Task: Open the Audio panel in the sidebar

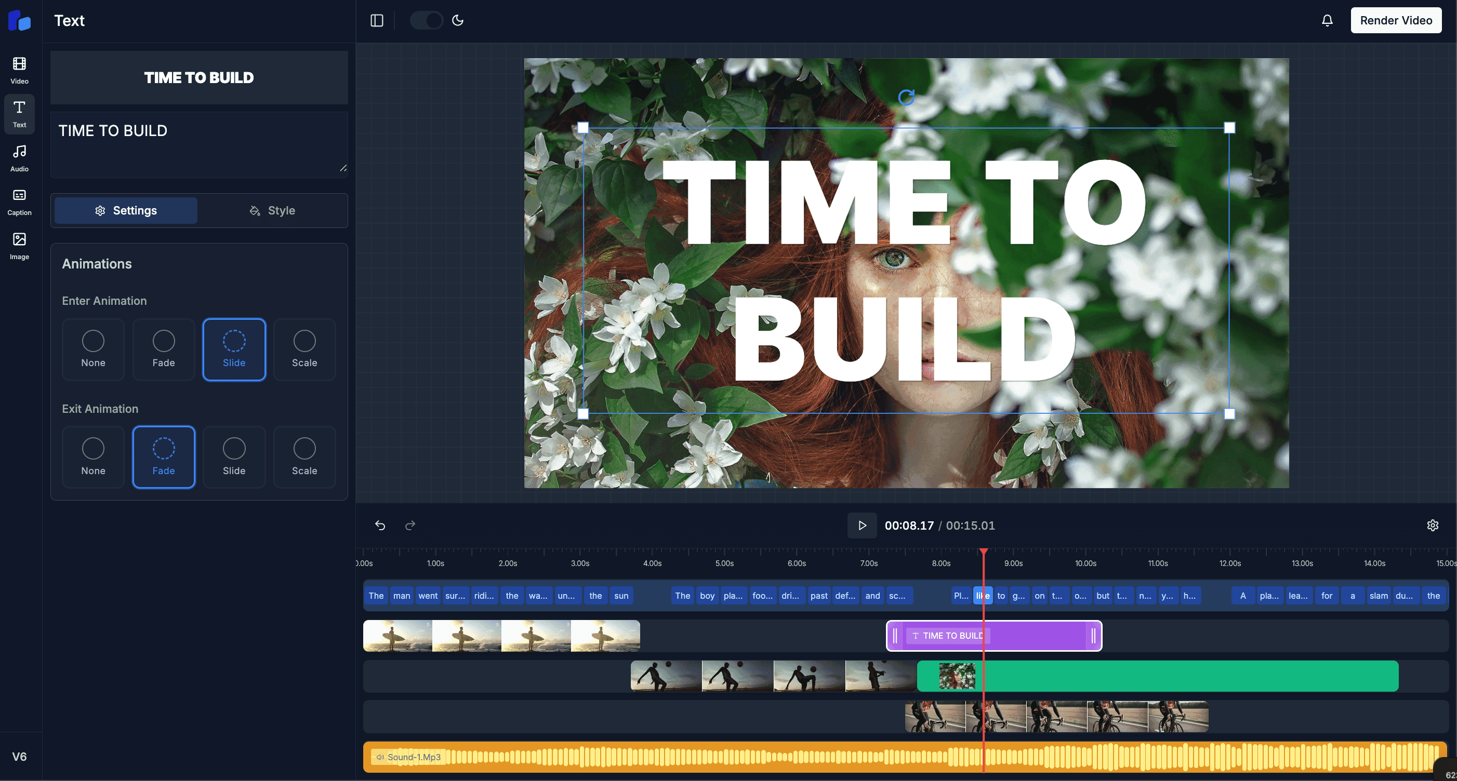Action: click(19, 156)
